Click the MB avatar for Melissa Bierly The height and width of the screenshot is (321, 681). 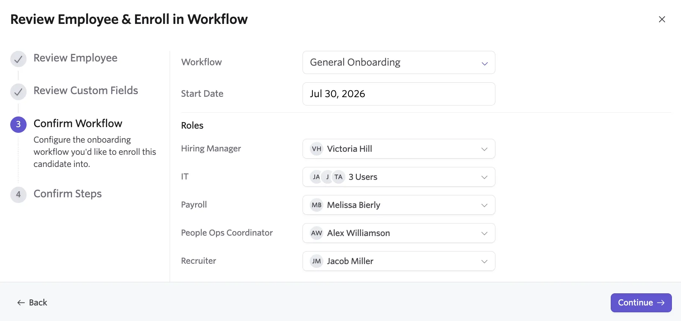point(317,205)
